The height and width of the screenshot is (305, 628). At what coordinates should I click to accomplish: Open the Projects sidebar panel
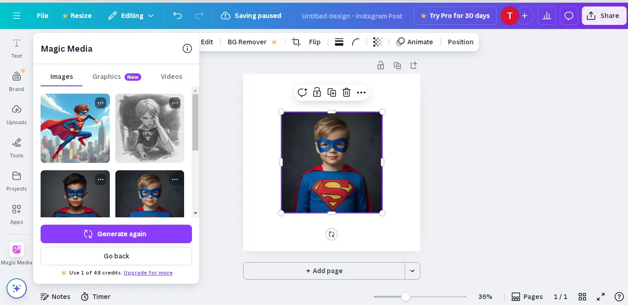17,181
